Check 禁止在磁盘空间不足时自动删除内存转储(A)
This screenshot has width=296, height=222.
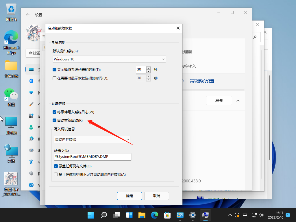point(56,175)
